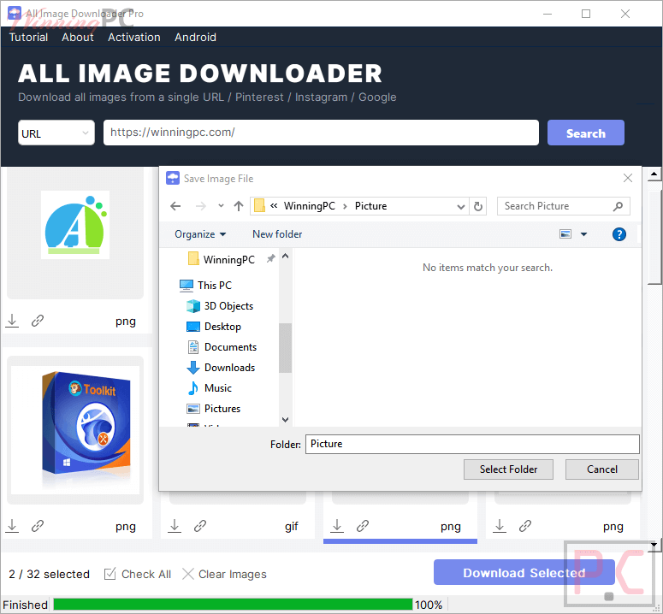Close the Save Image File dialog
The height and width of the screenshot is (614, 663).
[627, 179]
